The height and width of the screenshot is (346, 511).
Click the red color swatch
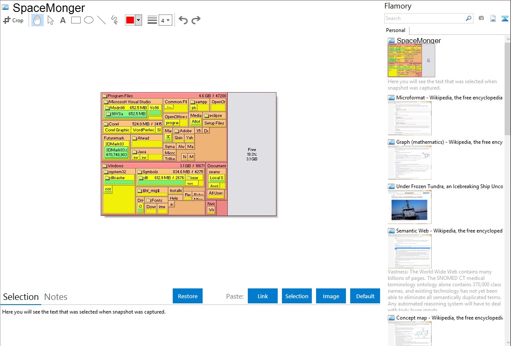coord(130,20)
